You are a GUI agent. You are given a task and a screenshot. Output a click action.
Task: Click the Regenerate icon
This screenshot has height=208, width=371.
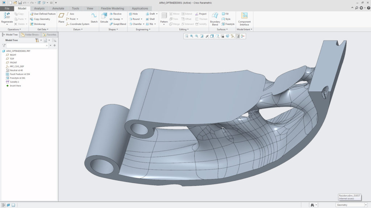[7, 15]
